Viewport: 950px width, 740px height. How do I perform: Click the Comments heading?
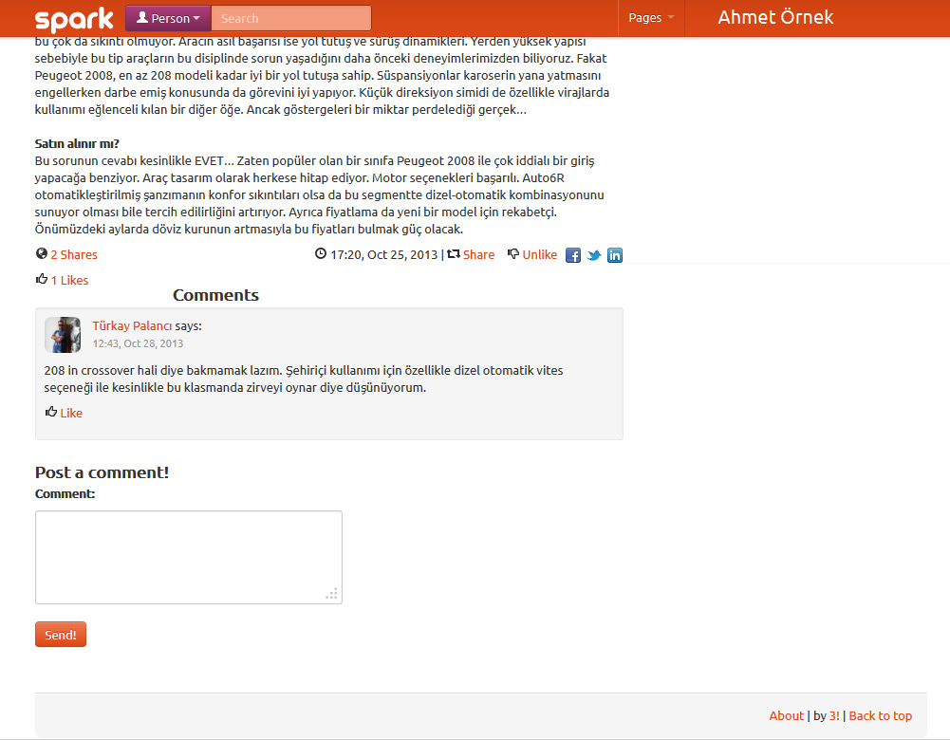coord(215,295)
